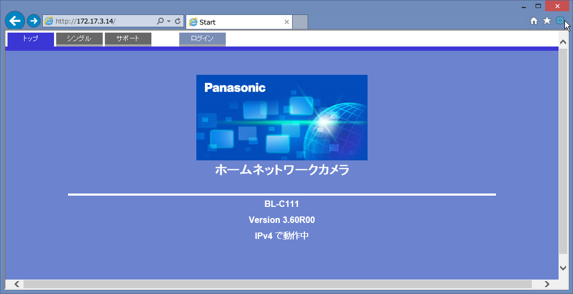Viewport: 573px width, 294px height.
Task: Go back with the browser Back arrow
Action: [x=15, y=21]
